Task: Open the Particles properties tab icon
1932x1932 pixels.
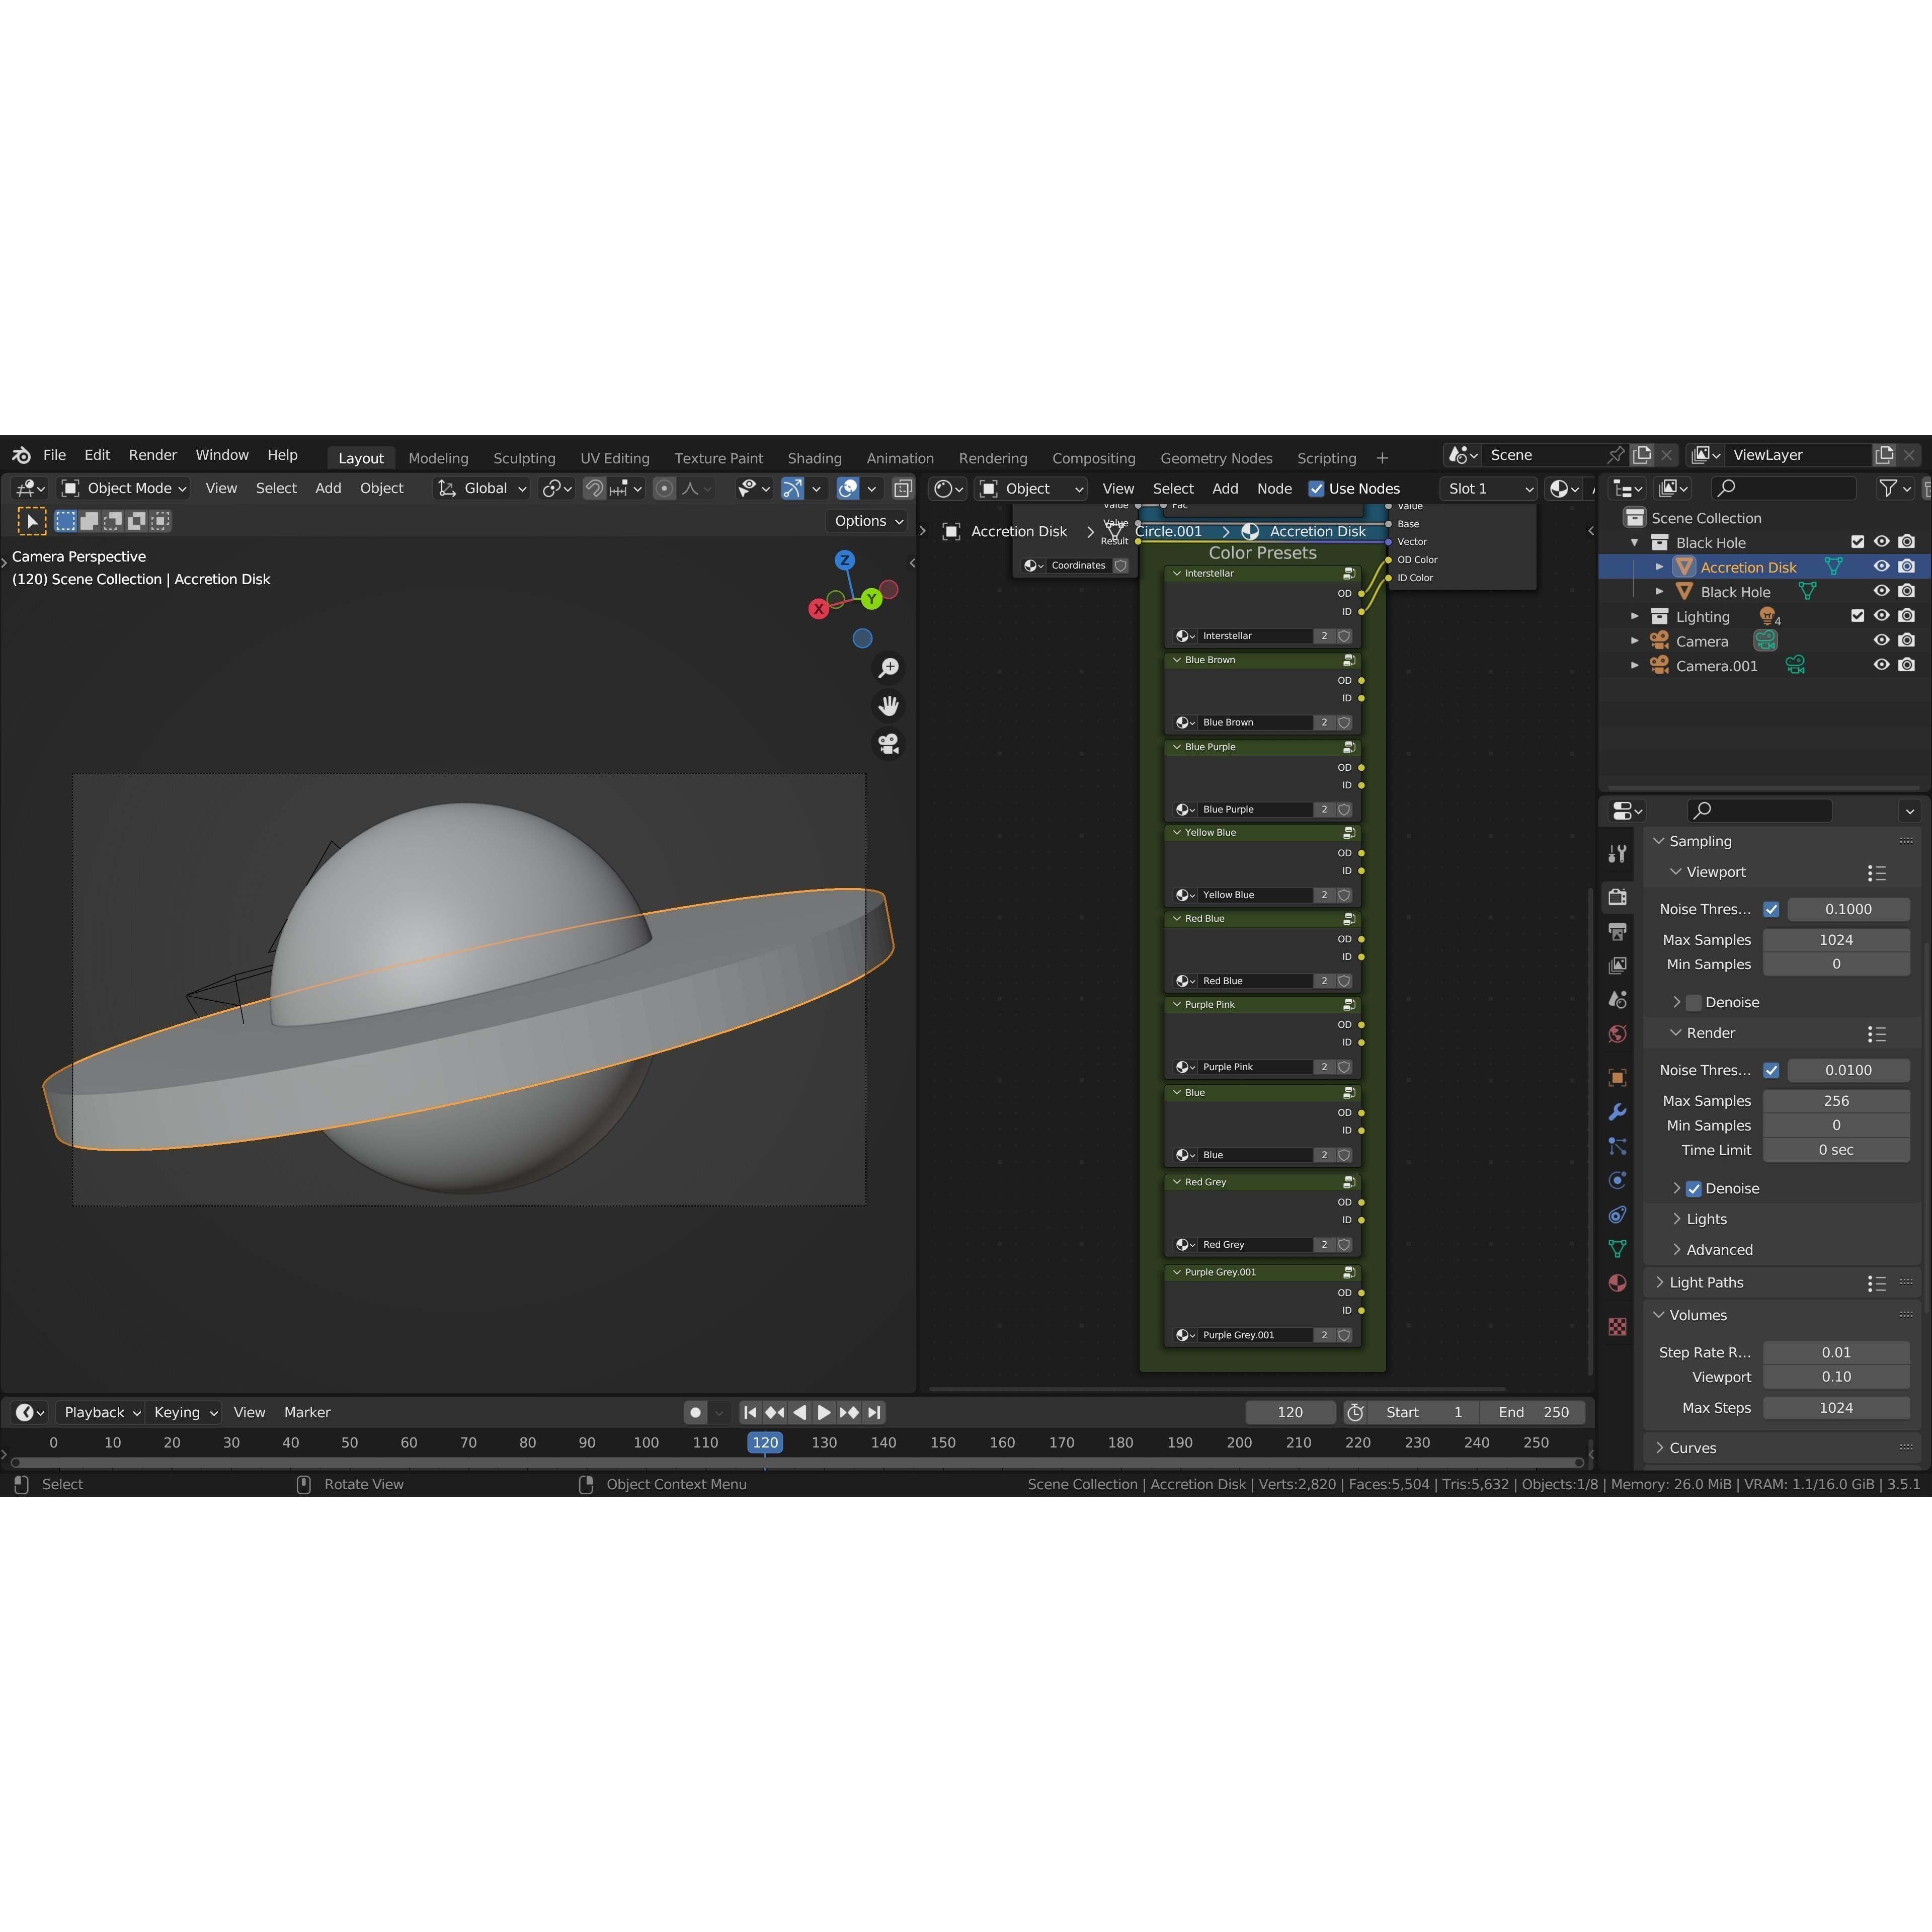Action: 1617,1146
